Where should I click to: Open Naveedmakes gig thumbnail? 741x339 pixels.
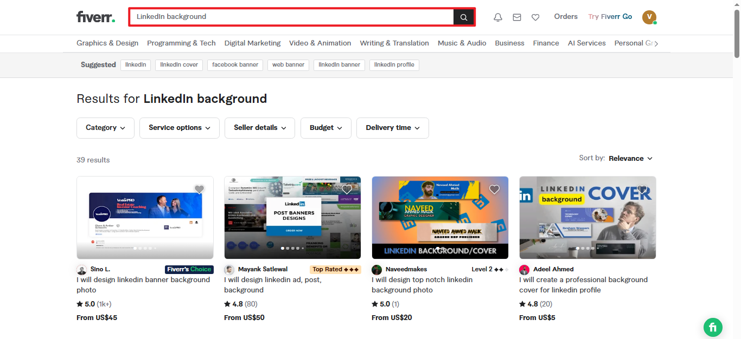[440, 218]
